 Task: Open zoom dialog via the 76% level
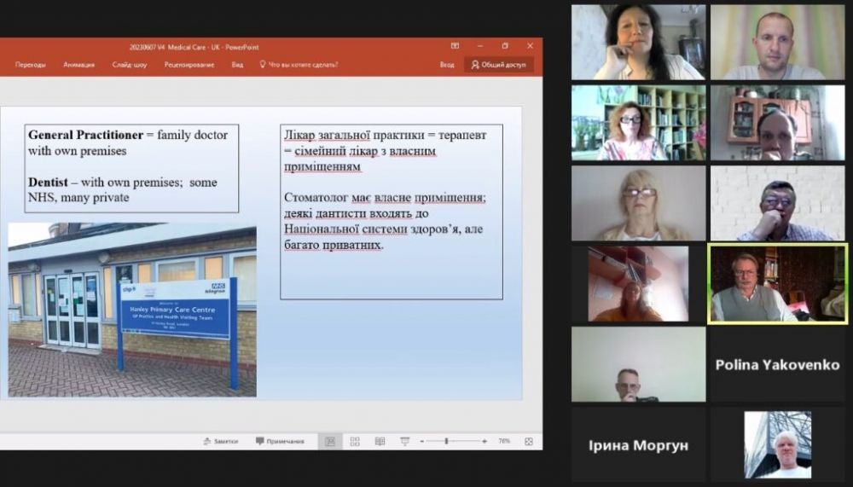tap(504, 441)
